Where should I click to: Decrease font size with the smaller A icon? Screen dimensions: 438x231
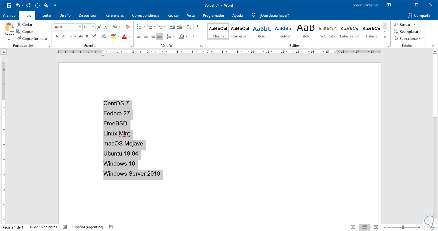[x=106, y=27]
